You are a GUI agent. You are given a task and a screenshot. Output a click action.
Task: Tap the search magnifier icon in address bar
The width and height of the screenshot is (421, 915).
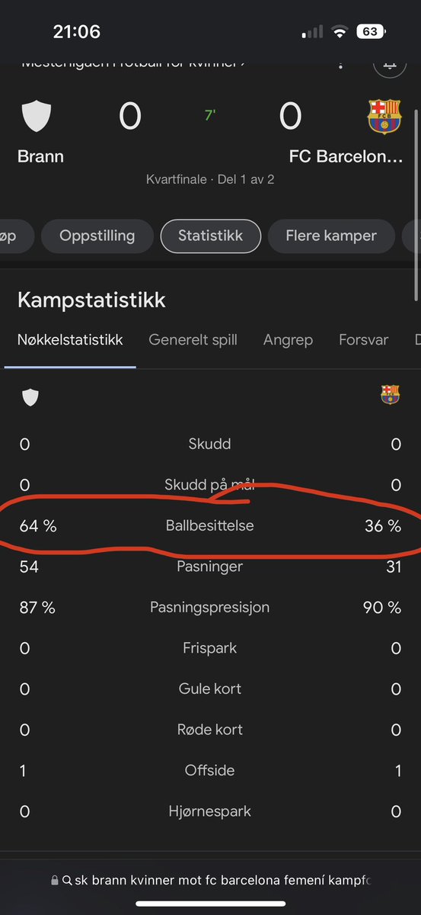tap(68, 879)
